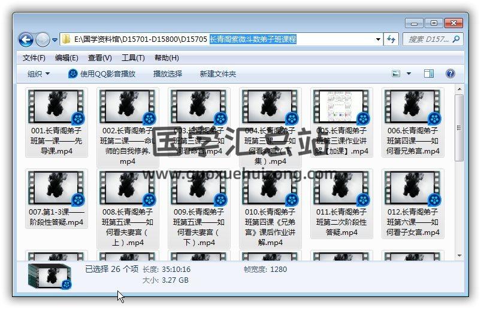This screenshot has height=309, width=481.
Task: Maximize the Explorer window
Action: pyautogui.click(x=434, y=23)
